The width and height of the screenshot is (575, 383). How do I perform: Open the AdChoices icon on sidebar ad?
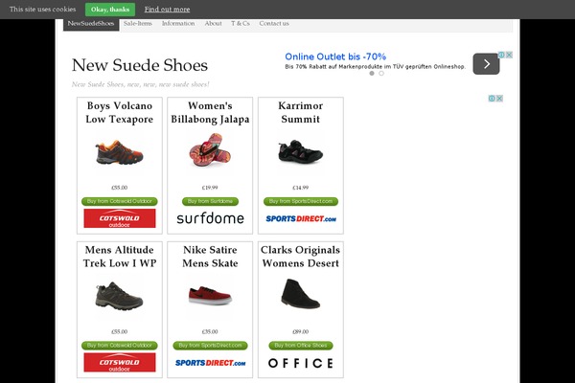[x=492, y=99]
